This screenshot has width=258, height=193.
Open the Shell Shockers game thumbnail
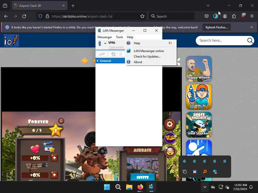[199, 125]
